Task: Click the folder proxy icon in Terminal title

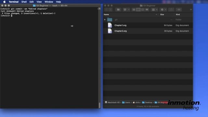Action: [x=34, y=6]
